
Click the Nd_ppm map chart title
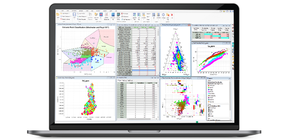(x=85, y=81)
